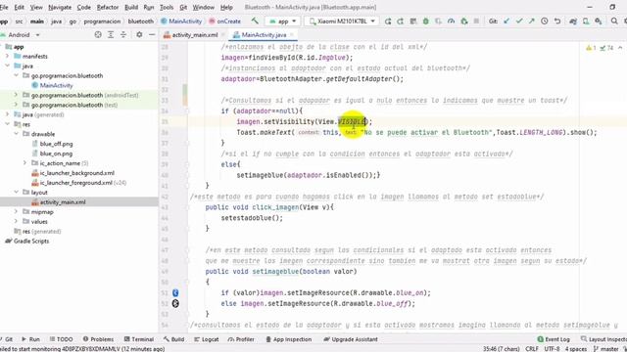
Task: Open the Profiler tool window
Action: pyautogui.click(x=241, y=339)
